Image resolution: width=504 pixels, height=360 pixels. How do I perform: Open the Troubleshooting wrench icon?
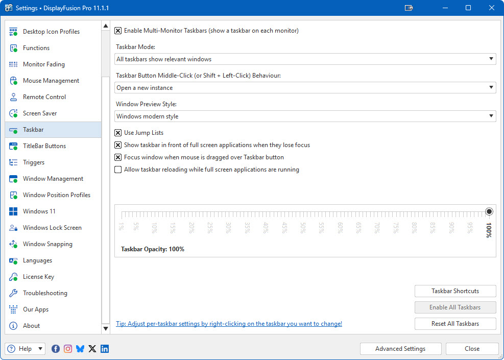(x=13, y=293)
